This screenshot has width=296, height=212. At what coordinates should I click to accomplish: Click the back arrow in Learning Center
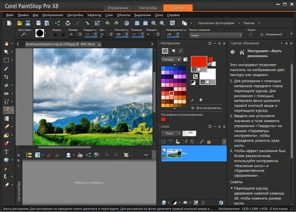232,51
